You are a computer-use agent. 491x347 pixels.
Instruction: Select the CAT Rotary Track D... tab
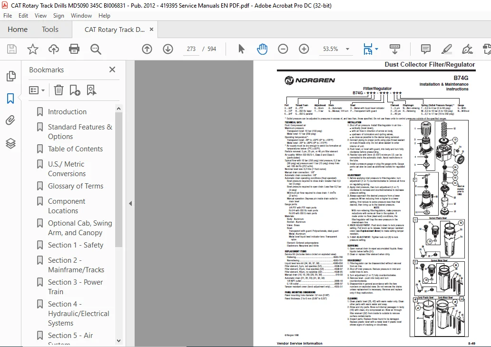click(x=115, y=30)
